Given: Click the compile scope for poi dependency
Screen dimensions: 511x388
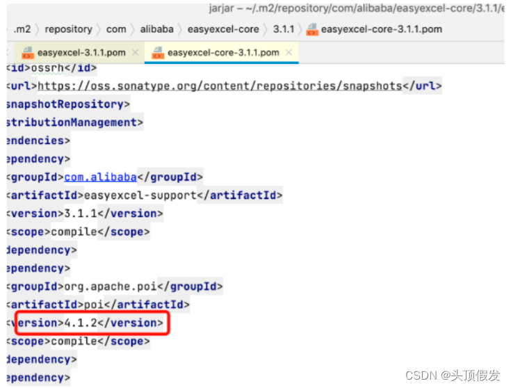Looking at the screenshot, I should 74,341.
